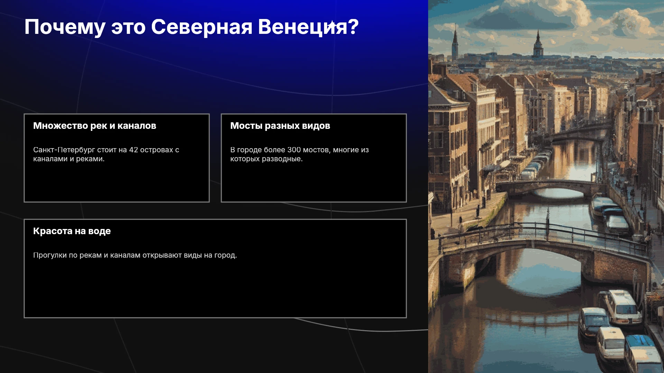Click the question mark in the title
Viewport: 664px width, 373px height.
click(353, 26)
